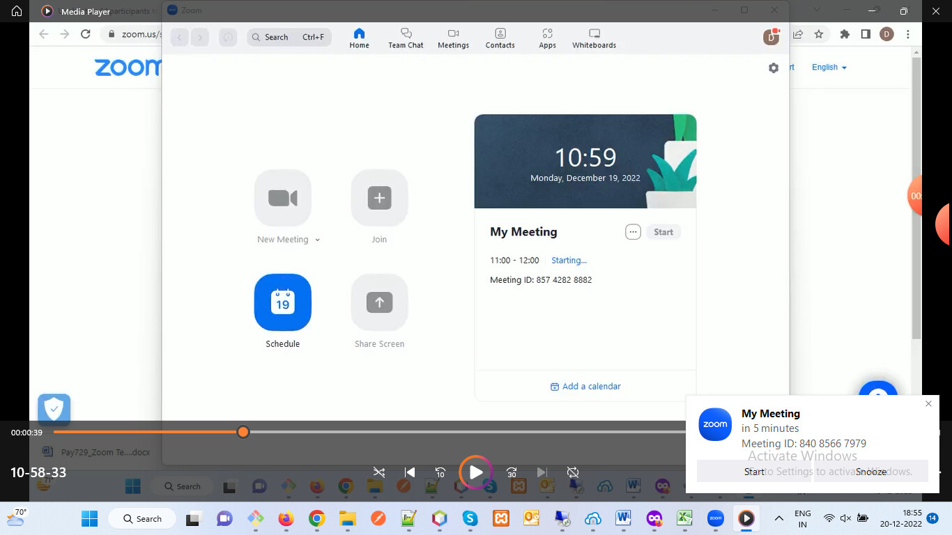Viewport: 952px width, 535px height.
Task: Snooze the My Meeting reminder notification
Action: 871,472
